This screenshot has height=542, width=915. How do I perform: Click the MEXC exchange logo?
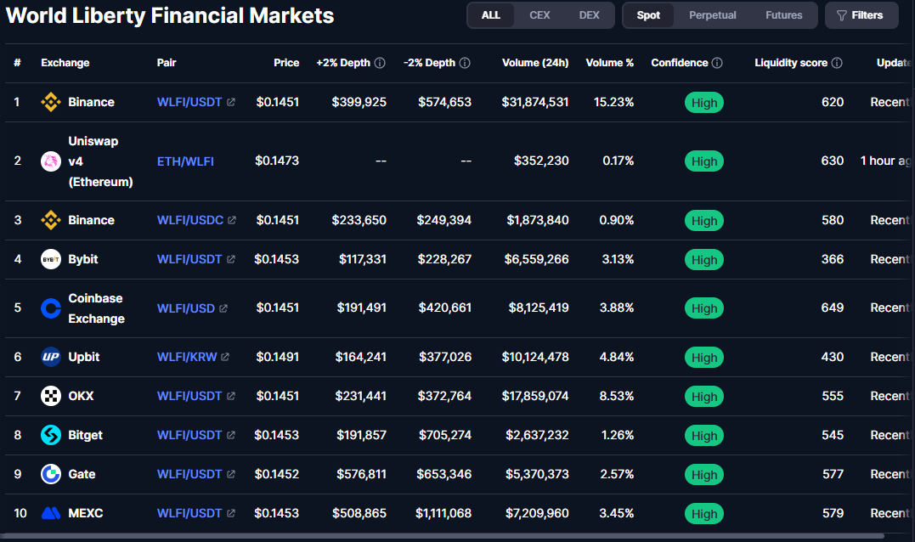(x=51, y=513)
